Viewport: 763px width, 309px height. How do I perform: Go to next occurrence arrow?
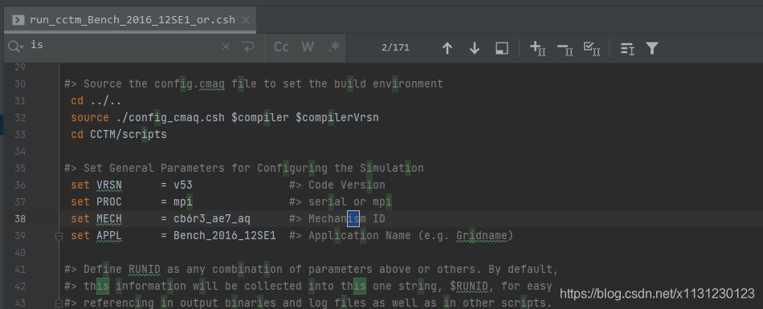tap(475, 47)
